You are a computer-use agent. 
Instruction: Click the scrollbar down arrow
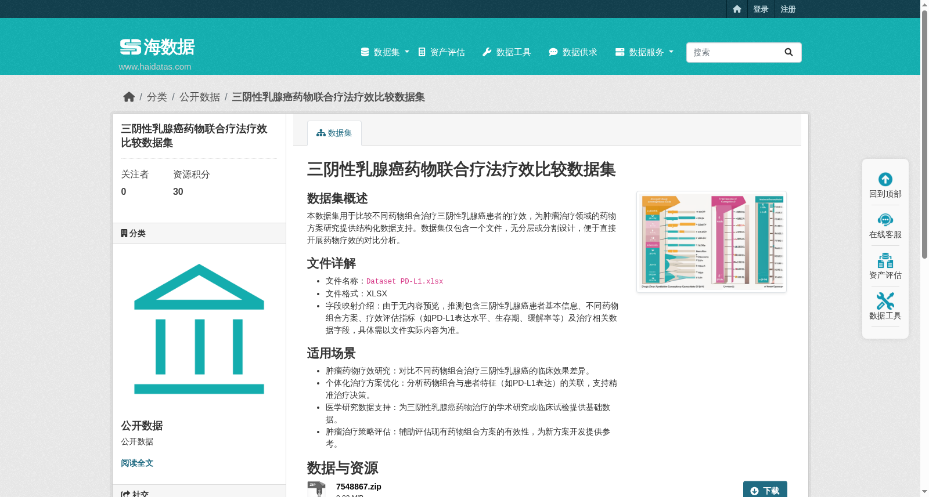point(924,492)
